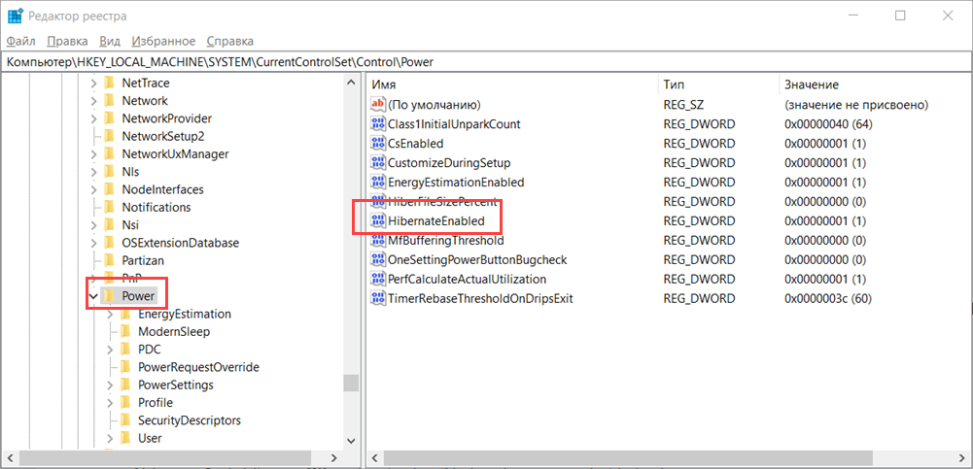
Task: Click the 0x00000040 (64) data cell
Action: pos(828,124)
